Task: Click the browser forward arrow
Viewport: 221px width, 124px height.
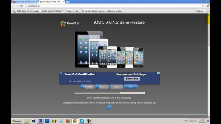Action: pos(18,6)
